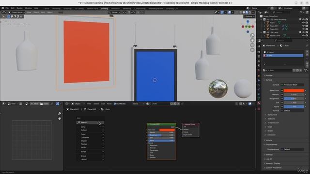Collapse the 02 - 03 Basic Modeling collection
Image resolution: width=310 pixels, height=174 pixels.
point(262,19)
